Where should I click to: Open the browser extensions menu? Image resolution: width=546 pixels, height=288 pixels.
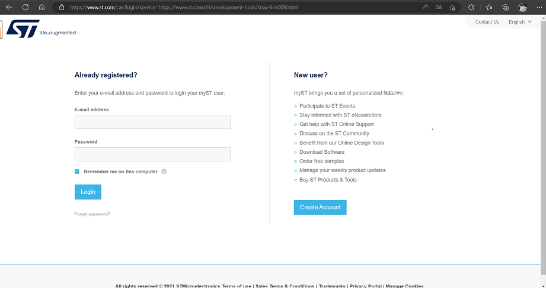click(x=471, y=7)
